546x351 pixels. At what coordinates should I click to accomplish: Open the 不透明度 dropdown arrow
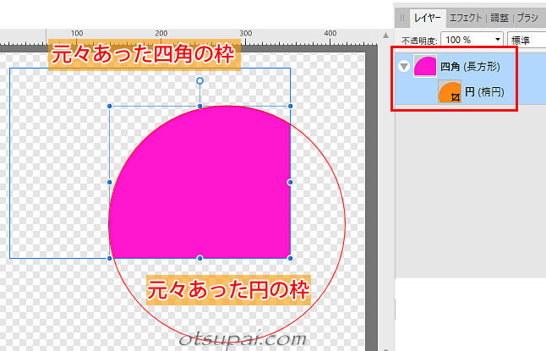click(495, 40)
